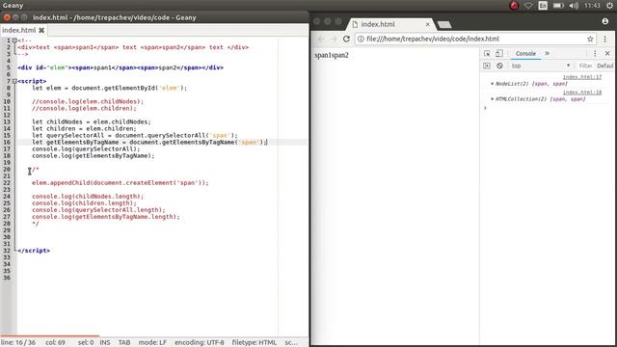Image resolution: width=617 pixels, height=347 pixels.
Task: Open the network indicator in top panel
Action: [x=528, y=6]
